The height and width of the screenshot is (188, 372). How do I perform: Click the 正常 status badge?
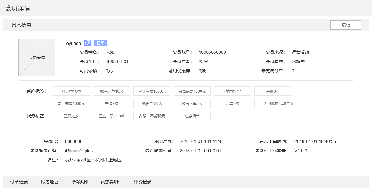tap(100, 43)
